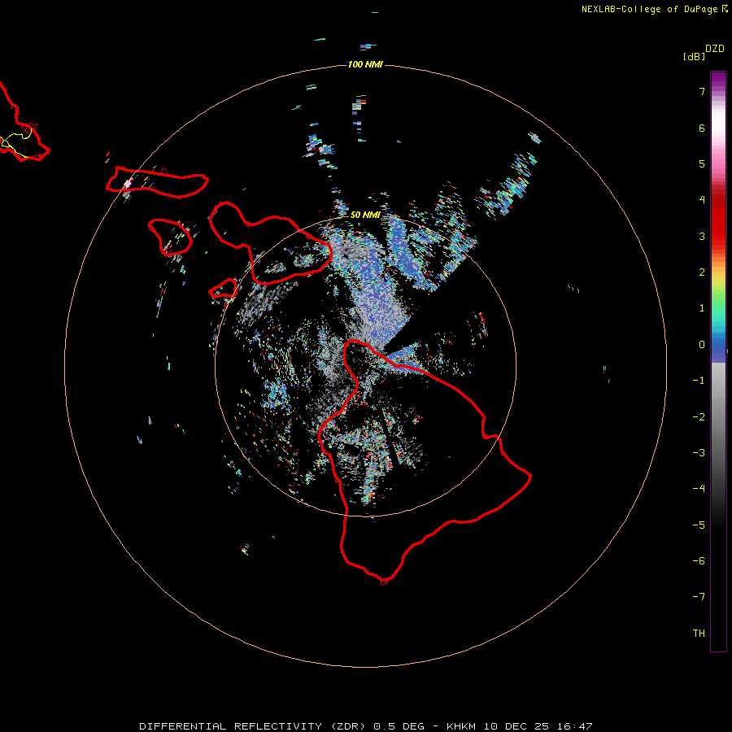This screenshot has width=732, height=732.
Task: Click the 50 NMI range ring label
Action: (365, 215)
